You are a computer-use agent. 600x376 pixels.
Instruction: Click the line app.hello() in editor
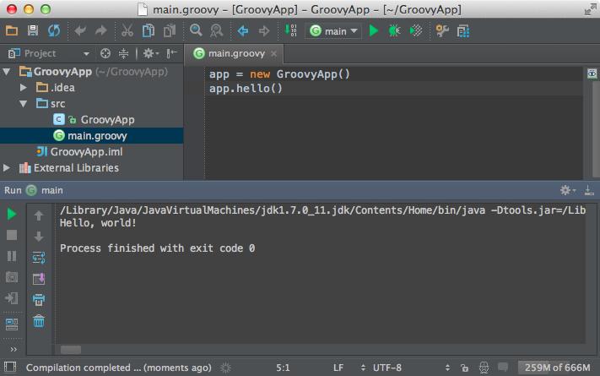(246, 89)
